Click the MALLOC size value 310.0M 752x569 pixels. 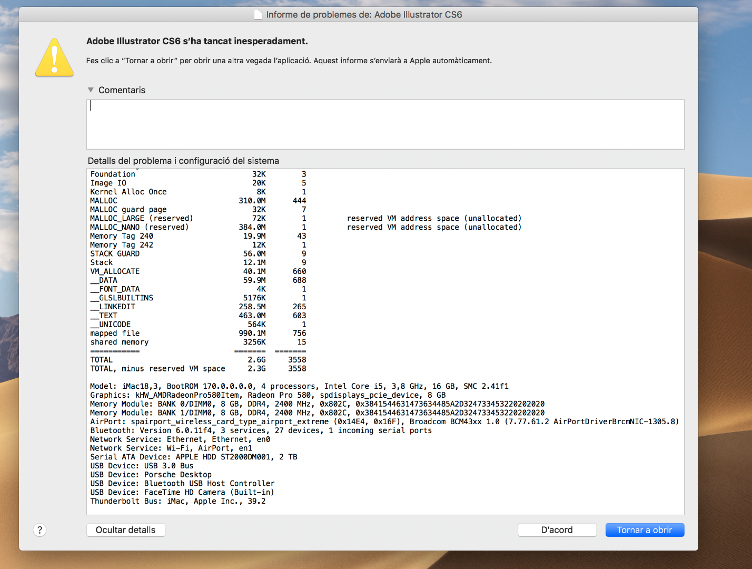[252, 201]
